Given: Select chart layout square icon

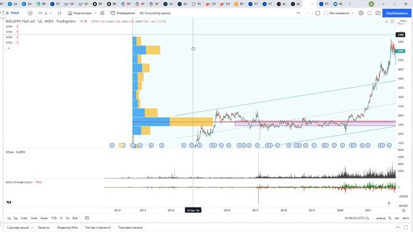Looking at the screenshot, I should (x=317, y=13).
